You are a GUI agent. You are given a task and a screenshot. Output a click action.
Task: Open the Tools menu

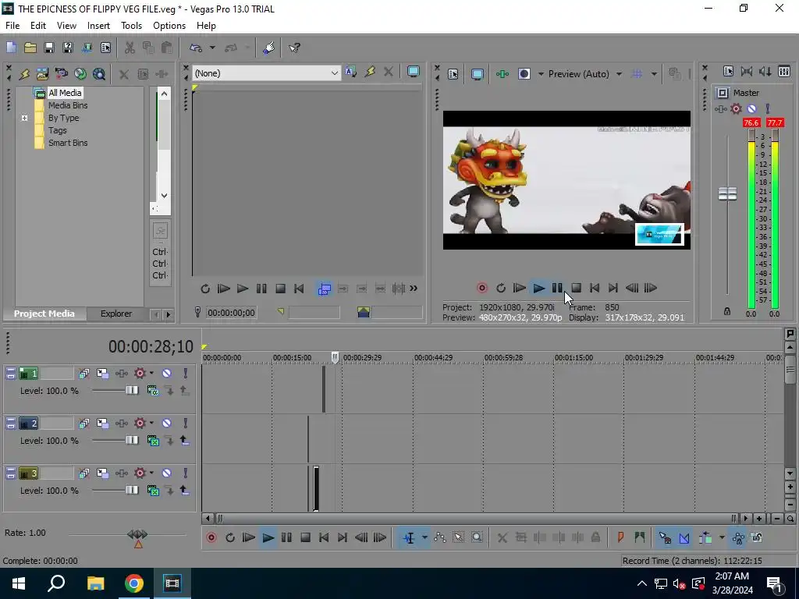pyautogui.click(x=131, y=26)
